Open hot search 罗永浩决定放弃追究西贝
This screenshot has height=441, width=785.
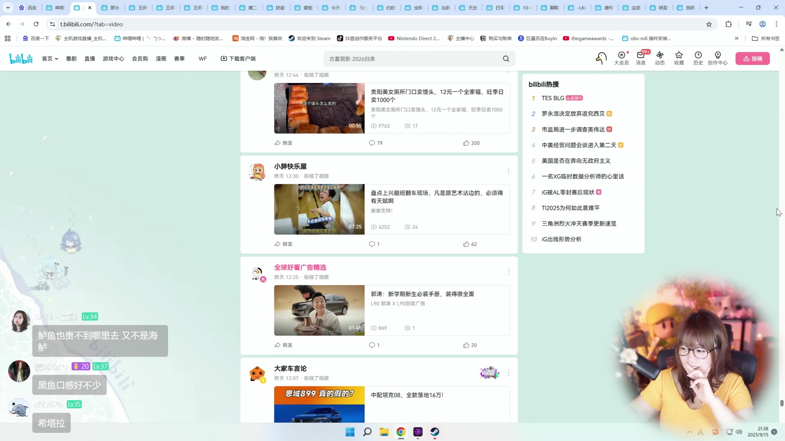click(x=573, y=114)
